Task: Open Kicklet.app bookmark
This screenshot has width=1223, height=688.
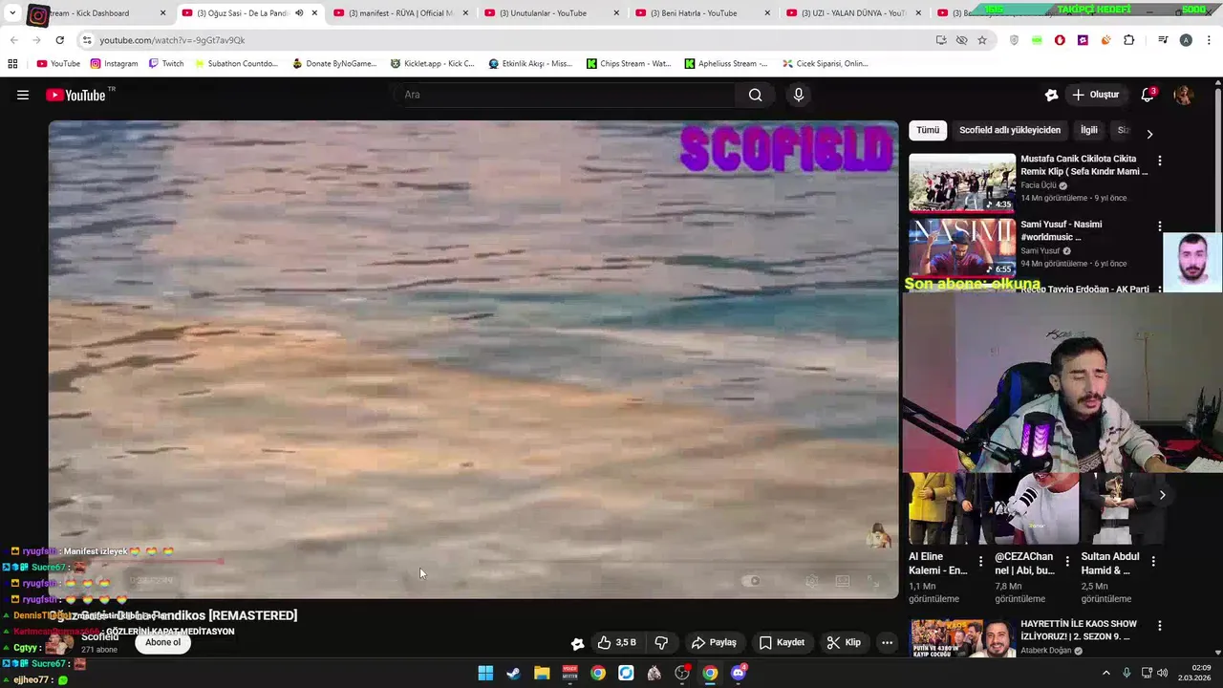Action: 432,63
